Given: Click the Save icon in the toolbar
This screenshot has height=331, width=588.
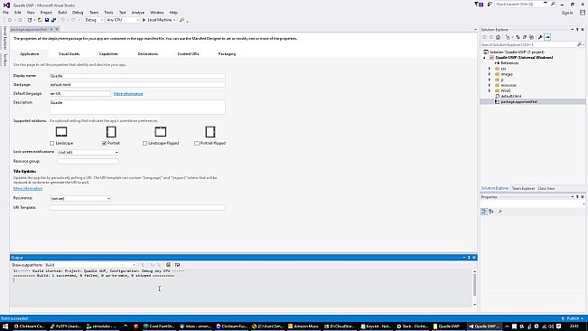Looking at the screenshot, I should (x=47, y=20).
